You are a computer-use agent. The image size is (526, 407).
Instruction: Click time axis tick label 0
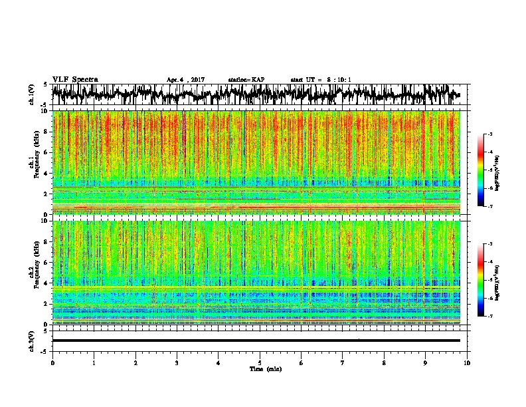(x=52, y=363)
